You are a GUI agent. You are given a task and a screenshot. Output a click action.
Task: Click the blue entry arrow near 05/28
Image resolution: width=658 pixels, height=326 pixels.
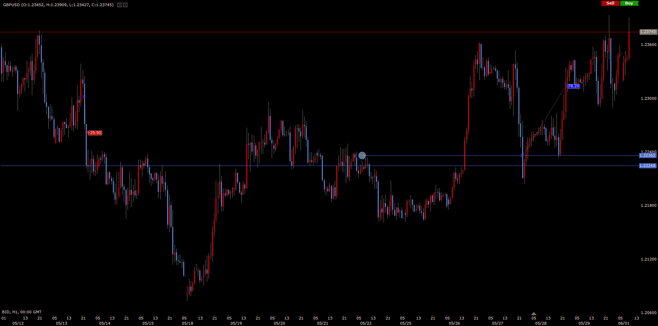click(x=522, y=156)
